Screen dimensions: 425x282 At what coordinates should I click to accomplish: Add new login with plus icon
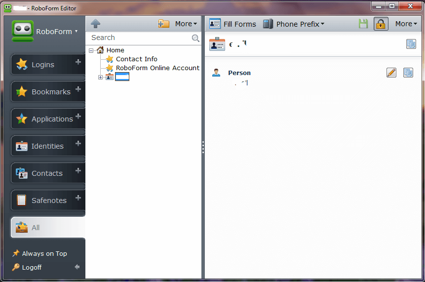[x=78, y=62]
